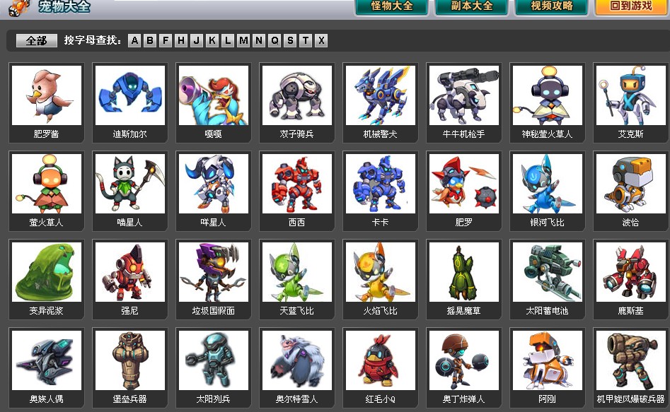Filter pets by letter X

321,40
